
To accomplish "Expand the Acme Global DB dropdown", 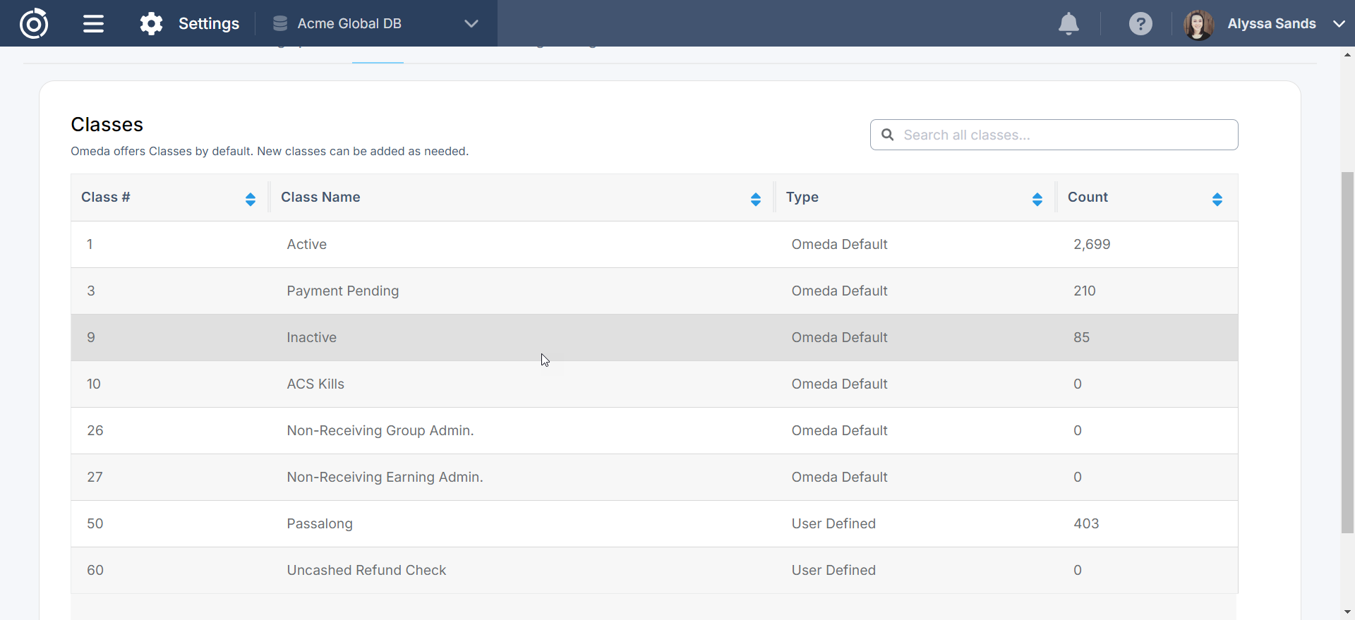I will 471,23.
